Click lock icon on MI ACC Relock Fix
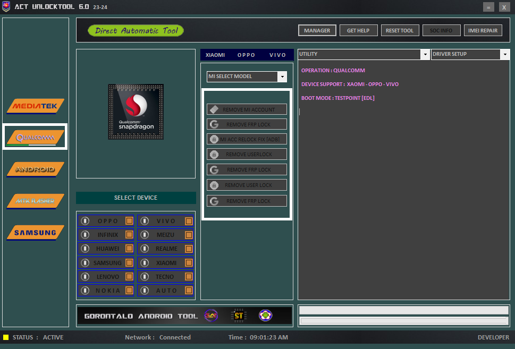The width and height of the screenshot is (515, 349). pos(214,139)
